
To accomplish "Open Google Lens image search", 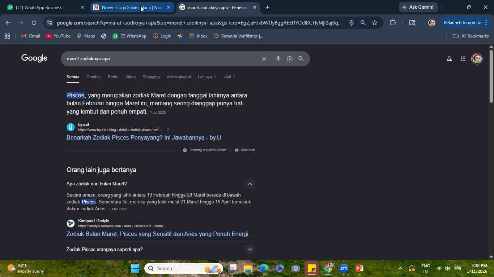I will tap(290, 59).
